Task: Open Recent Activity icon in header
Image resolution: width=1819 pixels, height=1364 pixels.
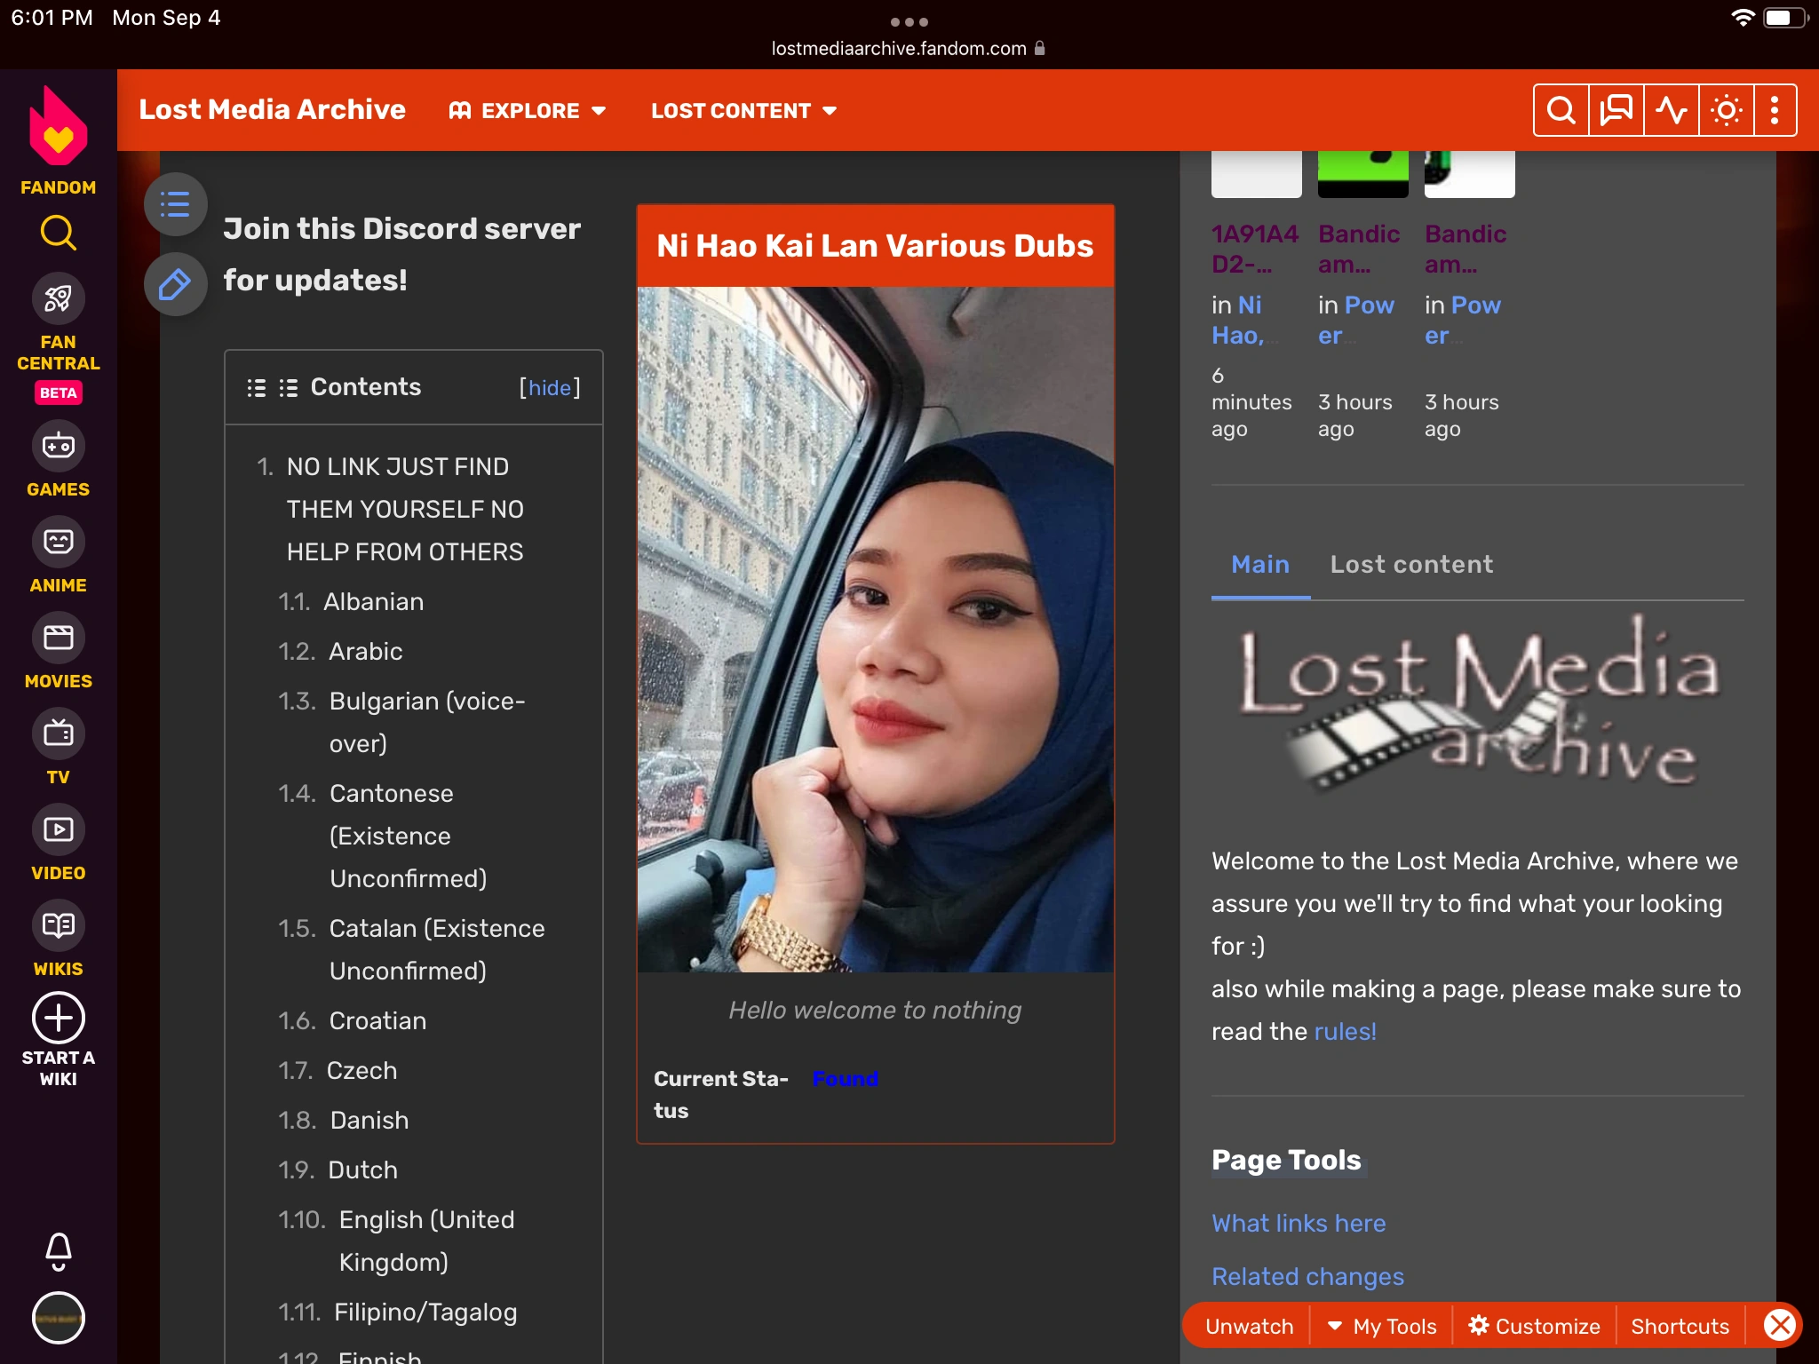Action: pyautogui.click(x=1671, y=110)
